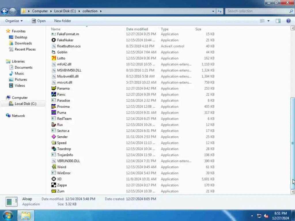The width and height of the screenshot is (295, 221).
Task: Expand the view options dropdown arrow
Action: coord(268,21)
